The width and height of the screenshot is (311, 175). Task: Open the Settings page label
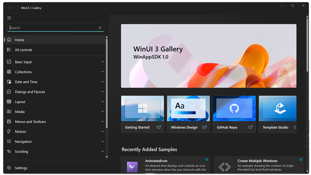pos(21,168)
